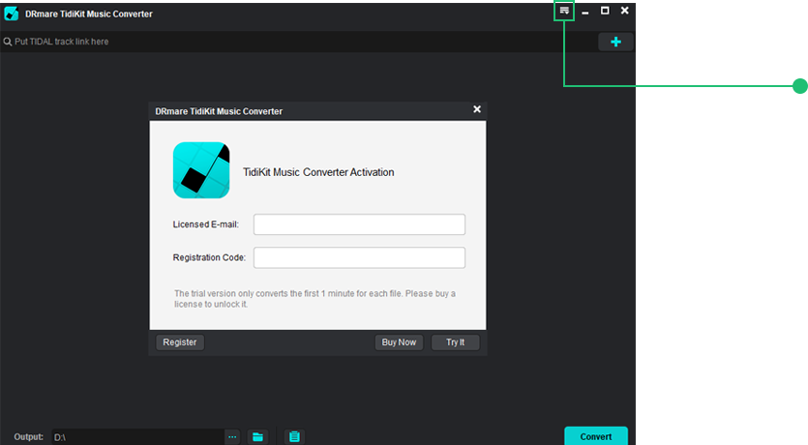Choose Try It to continue trial
The width and height of the screenshot is (808, 445).
455,342
